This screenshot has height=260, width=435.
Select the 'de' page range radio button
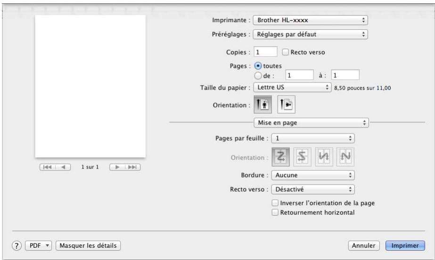coord(258,75)
